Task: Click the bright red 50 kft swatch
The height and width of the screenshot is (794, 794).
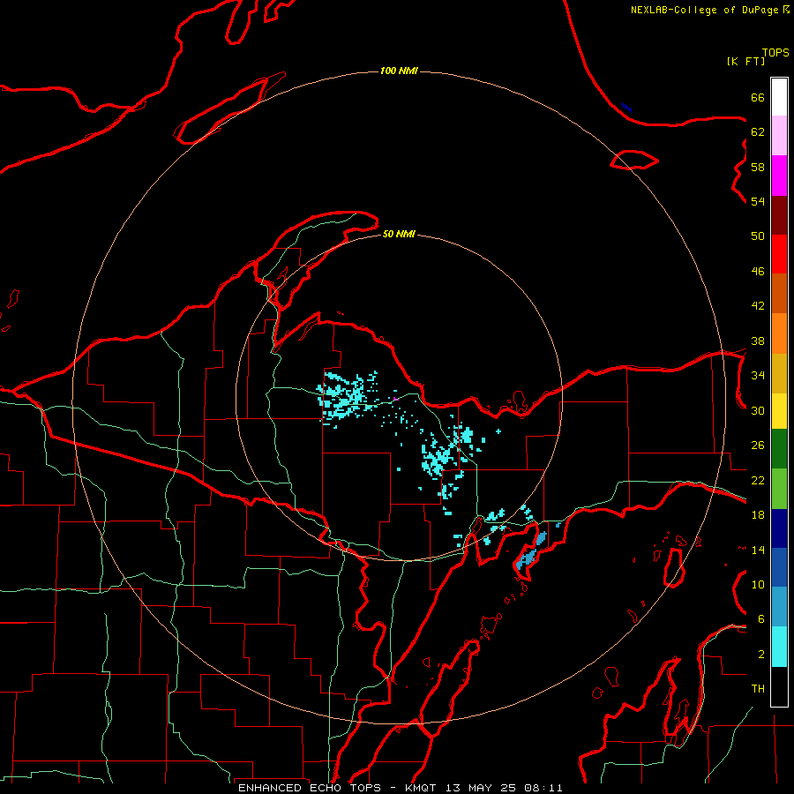Action: (779, 254)
